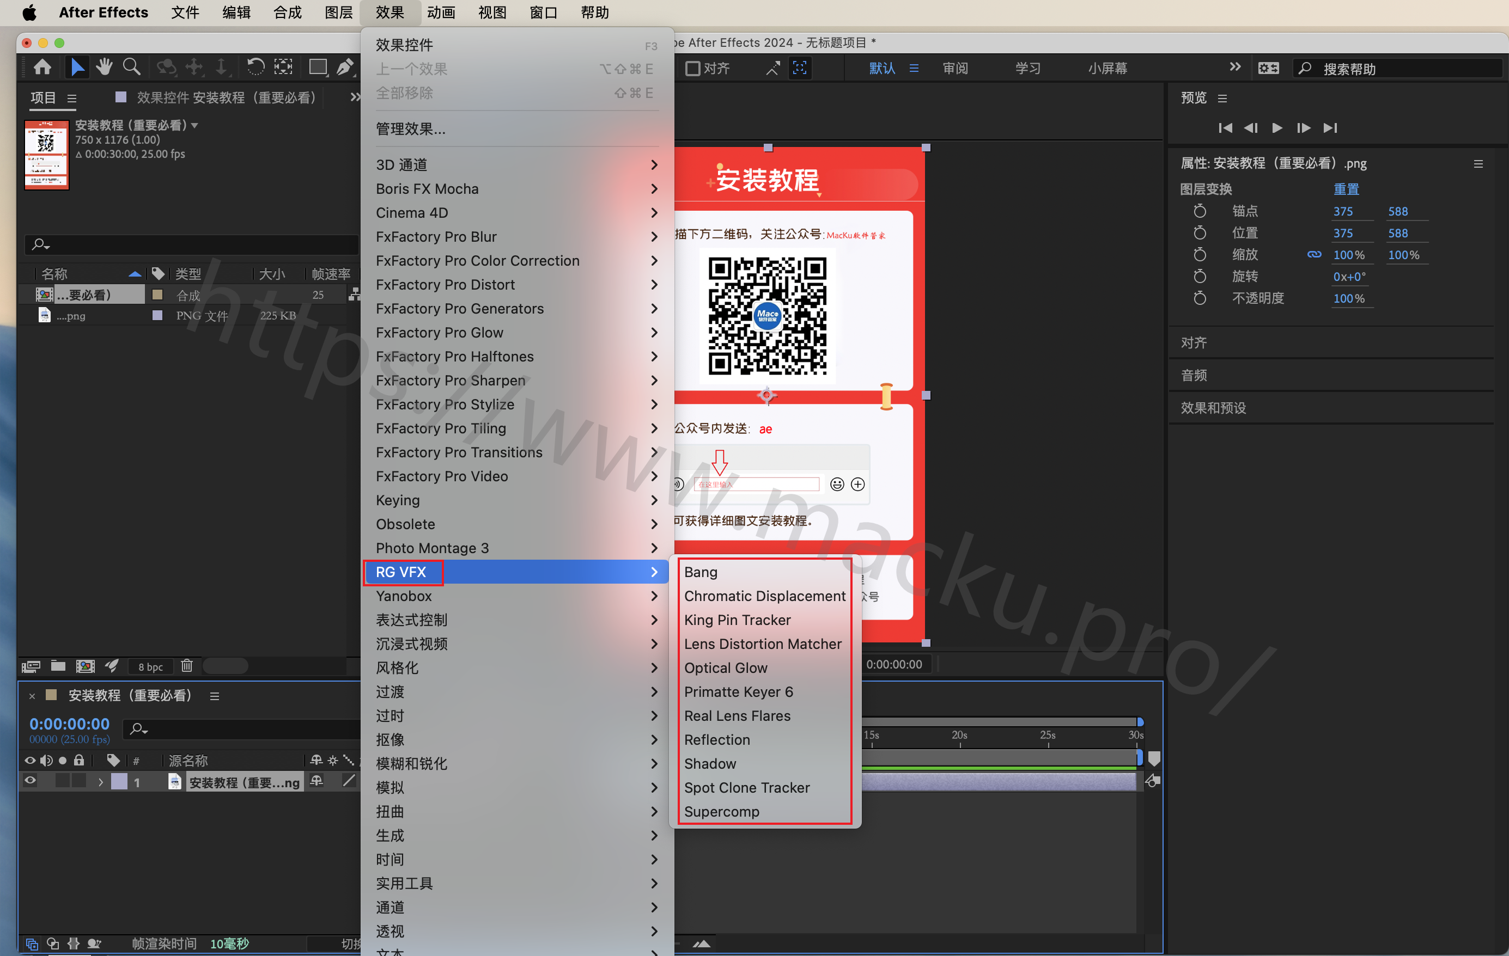
Task: Choose 管理效果... menu item
Action: pos(517,129)
